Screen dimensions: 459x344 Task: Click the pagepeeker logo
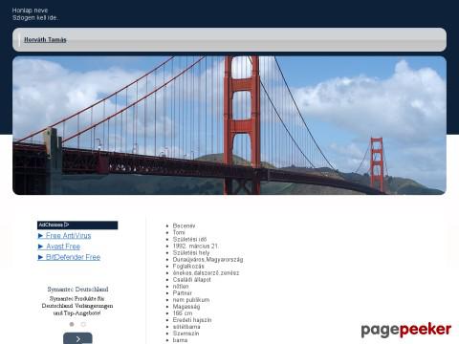(405, 330)
